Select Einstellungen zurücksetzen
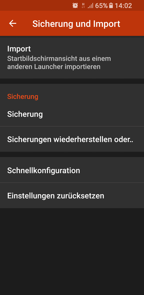 [72, 196]
